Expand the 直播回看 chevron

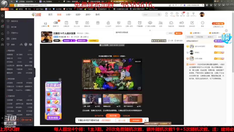(x=220, y=33)
